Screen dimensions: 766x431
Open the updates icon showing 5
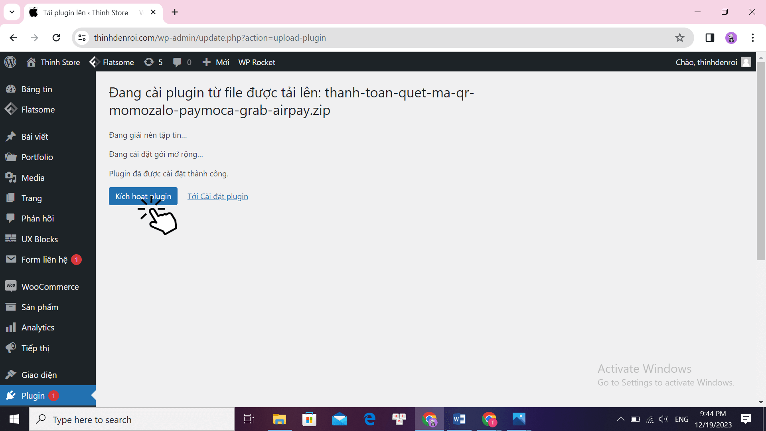pos(153,62)
